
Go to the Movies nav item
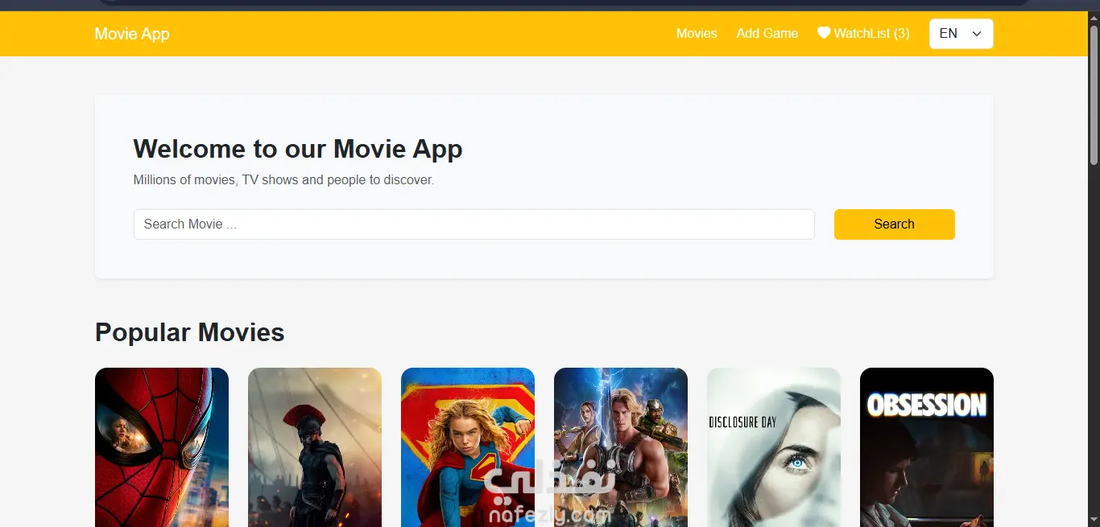point(697,33)
